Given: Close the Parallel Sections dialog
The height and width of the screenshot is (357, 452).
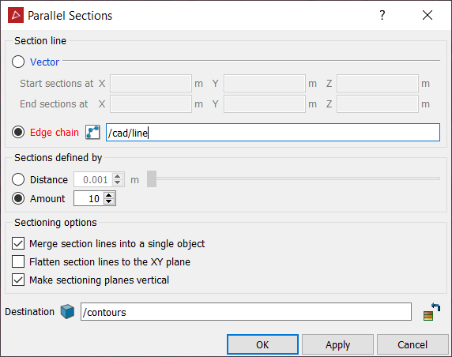Looking at the screenshot, I should coord(428,15).
